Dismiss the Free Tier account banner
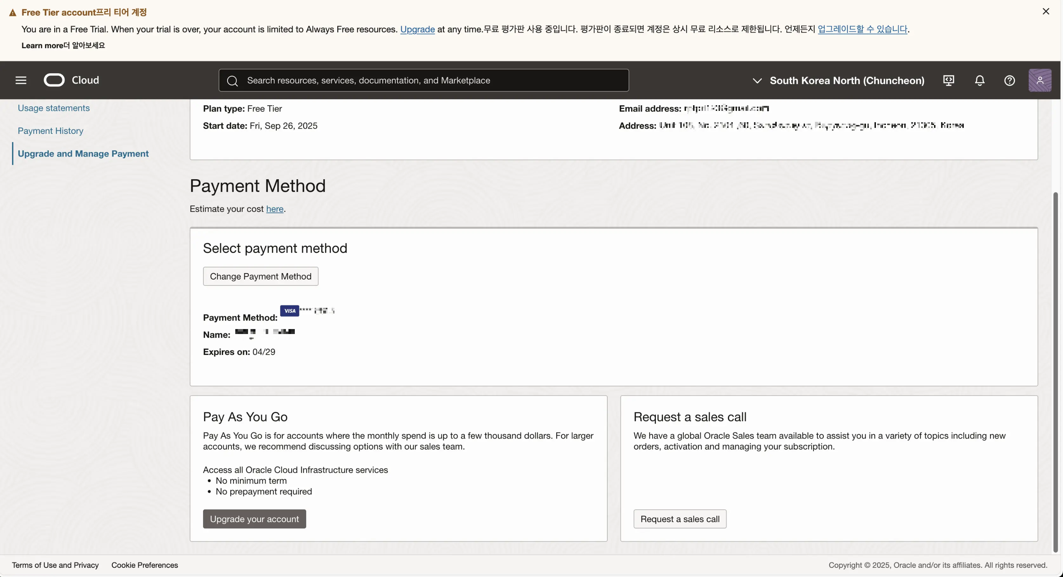 [x=1046, y=12]
